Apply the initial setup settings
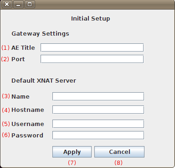This screenshot has height=168, width=175. (x=72, y=152)
